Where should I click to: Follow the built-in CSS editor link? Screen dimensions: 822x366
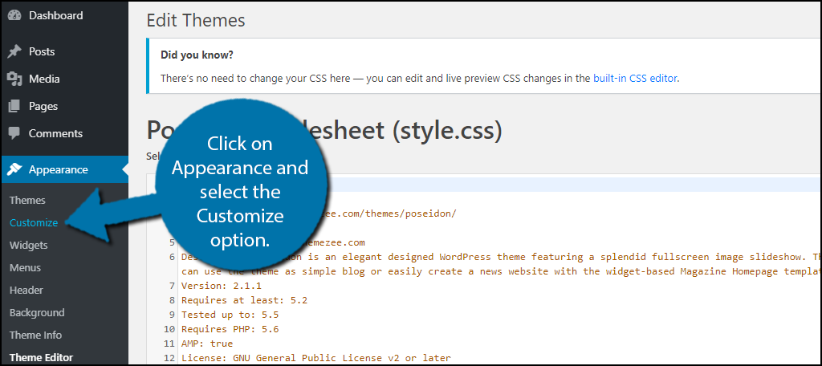(x=635, y=79)
